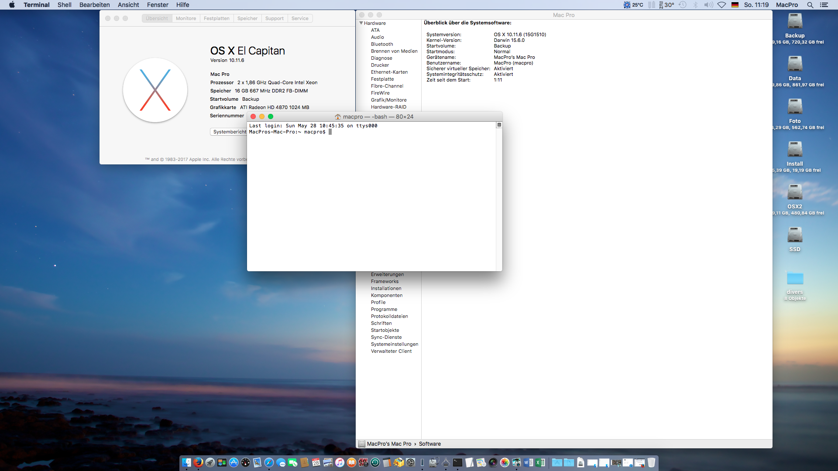
Task: Open Launchpad in the Dock
Action: 210,462
